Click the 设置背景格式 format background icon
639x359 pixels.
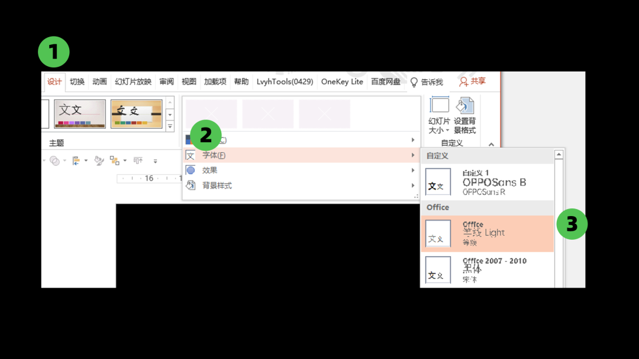click(465, 106)
